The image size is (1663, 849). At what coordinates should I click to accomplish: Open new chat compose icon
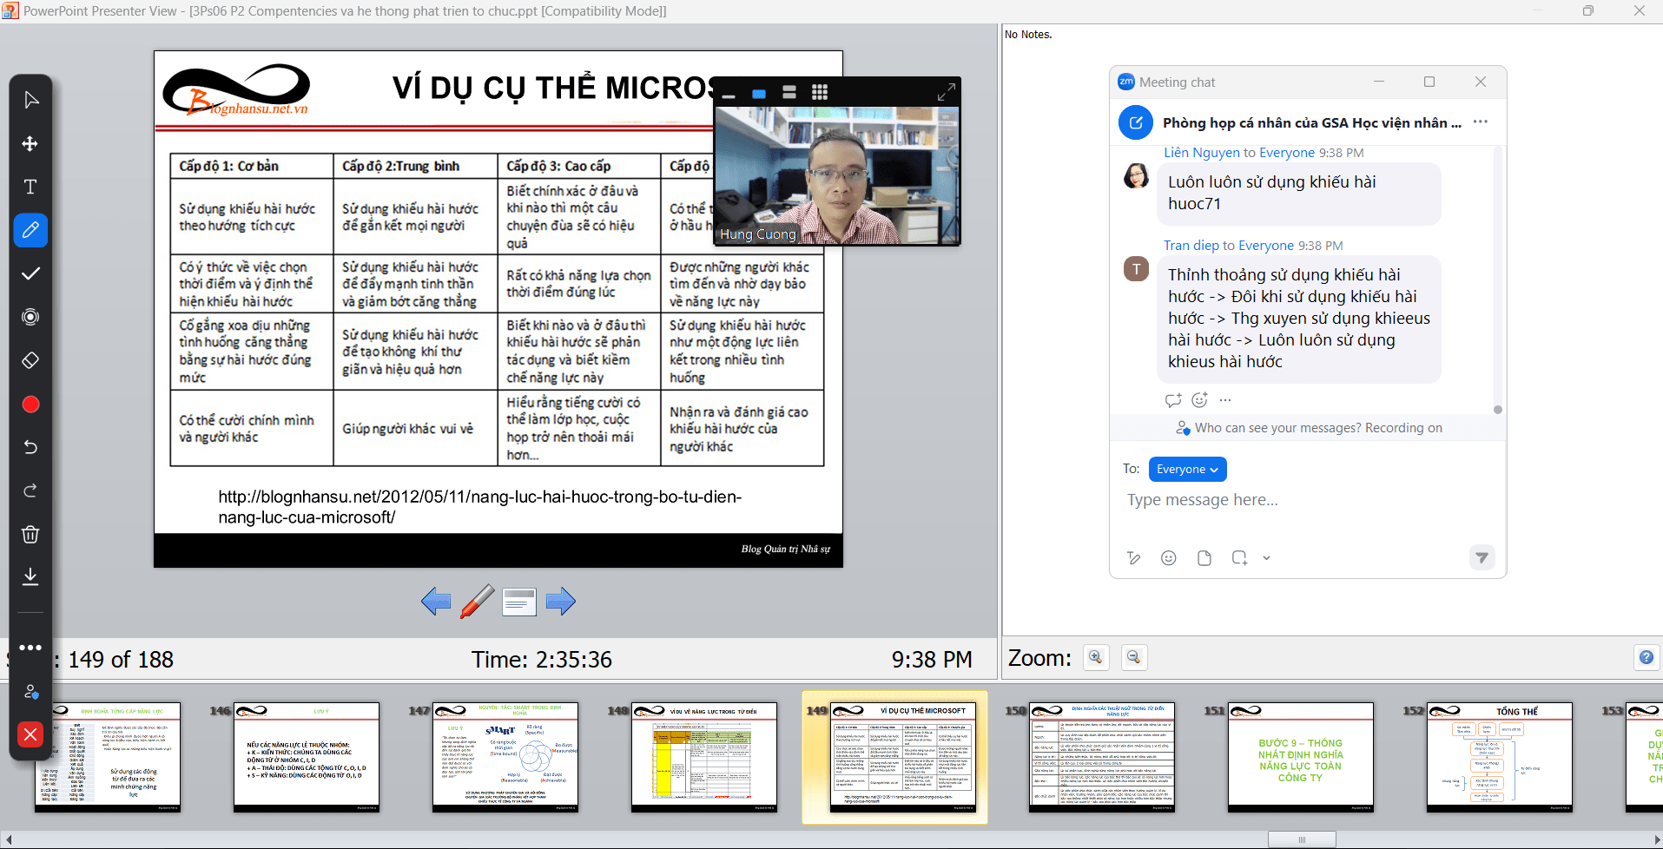pos(1135,123)
